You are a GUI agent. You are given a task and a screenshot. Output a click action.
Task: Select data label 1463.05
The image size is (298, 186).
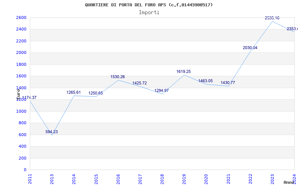point(206,81)
